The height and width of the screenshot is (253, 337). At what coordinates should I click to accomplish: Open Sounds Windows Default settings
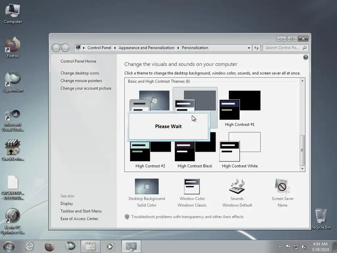[237, 193]
